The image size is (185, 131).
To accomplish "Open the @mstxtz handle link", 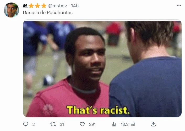I will (x=58, y=6).
